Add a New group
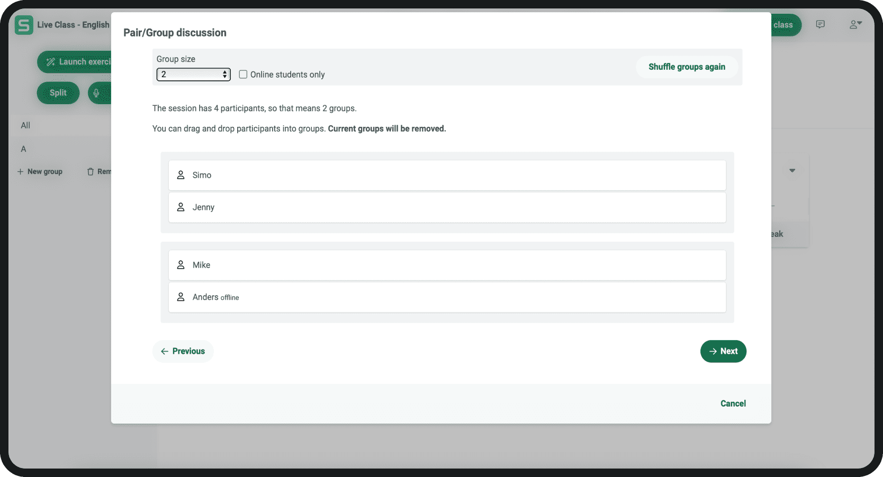This screenshot has width=883, height=477. [x=40, y=171]
